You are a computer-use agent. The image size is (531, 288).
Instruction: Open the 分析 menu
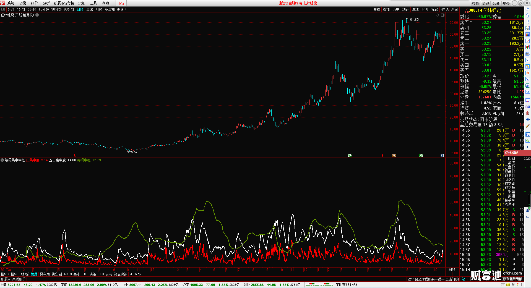coord(46,3)
